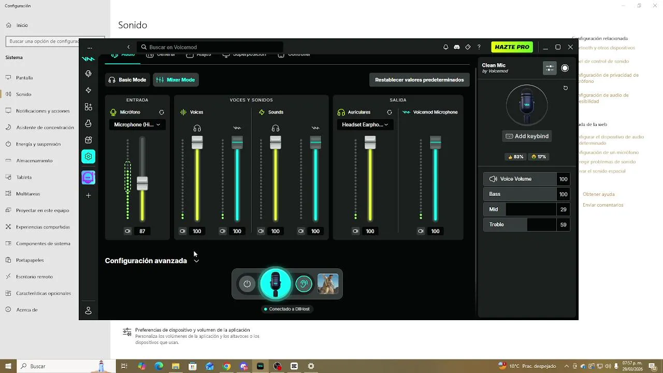
Task: Reset Clean Mic voice parameters icon
Action: pyautogui.click(x=566, y=88)
